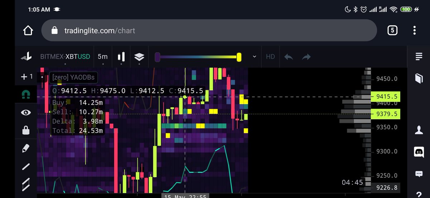The width and height of the screenshot is (430, 198).
Task: Open the hamburger list menu on right
Action: [x=419, y=56]
